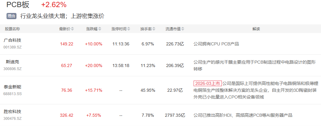321x126 pixels.
Task: Open 胜宏科技 stock name link
Action: tap(12, 111)
